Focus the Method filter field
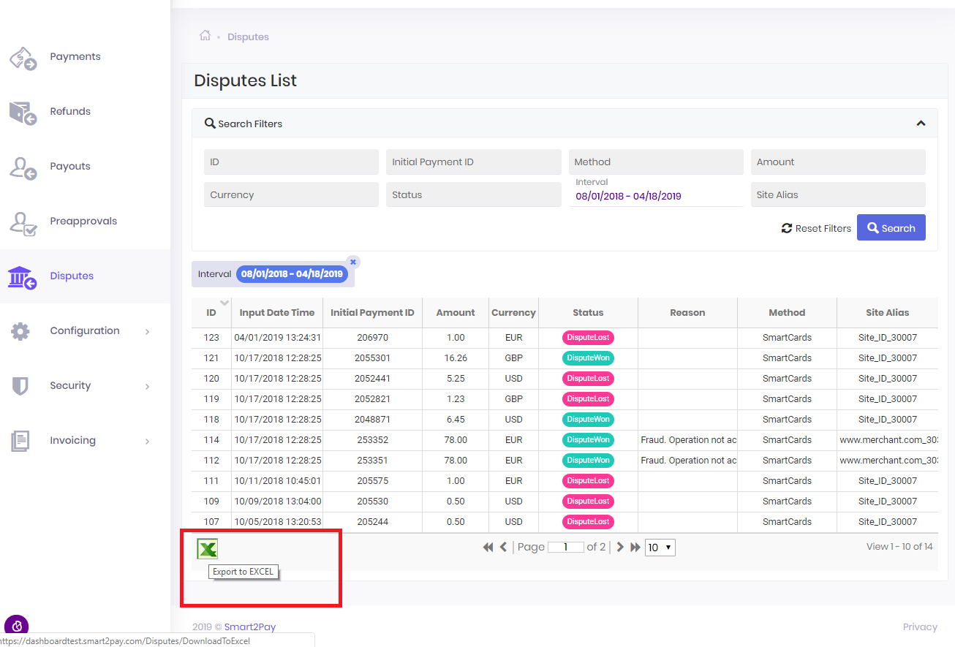This screenshot has width=955, height=647. pyautogui.click(x=656, y=162)
